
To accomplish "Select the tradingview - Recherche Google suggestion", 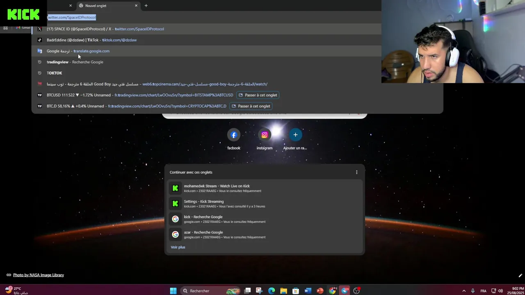I will pyautogui.click(x=75, y=62).
